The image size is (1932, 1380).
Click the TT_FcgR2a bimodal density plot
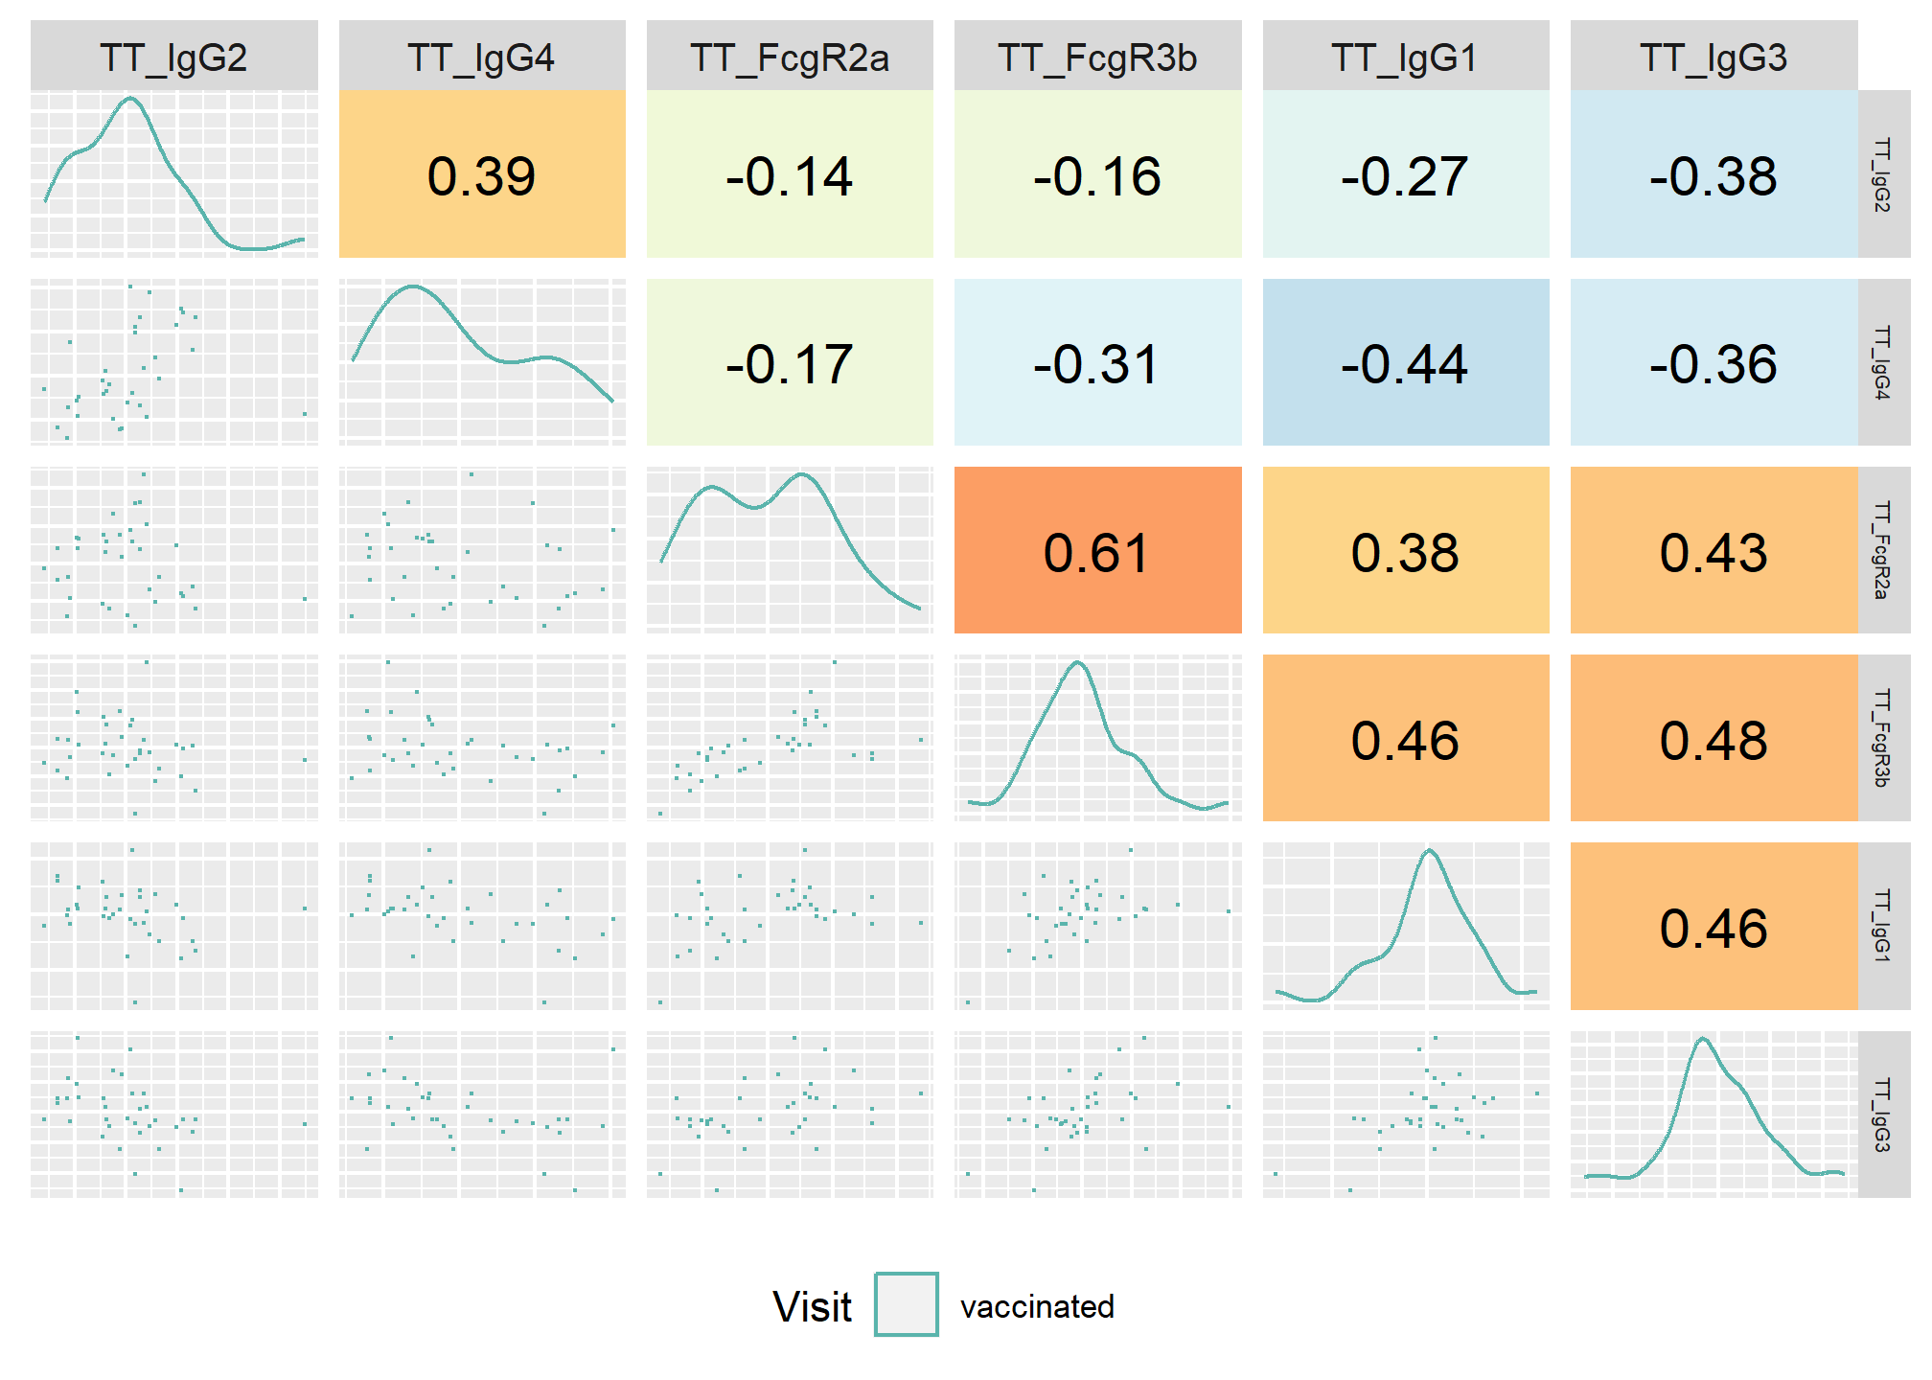(x=790, y=550)
